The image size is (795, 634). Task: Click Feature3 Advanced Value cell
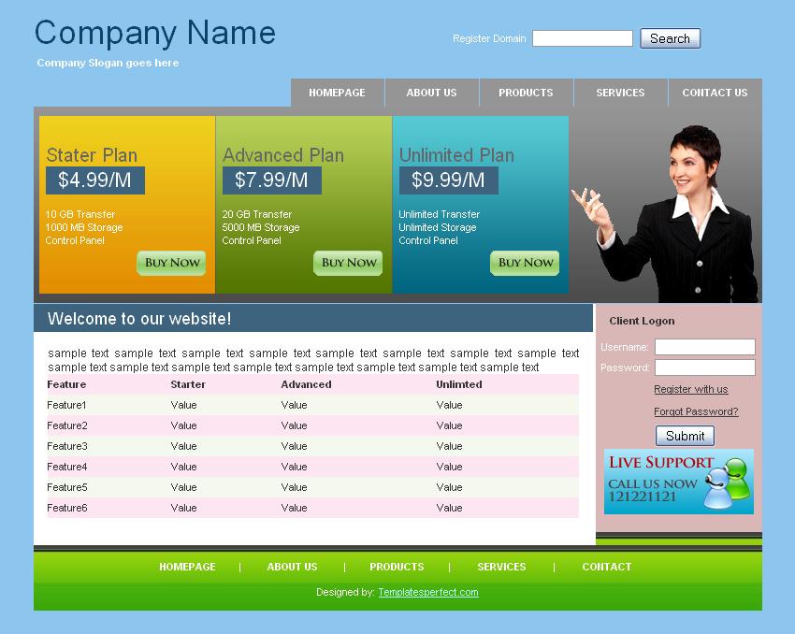click(294, 446)
